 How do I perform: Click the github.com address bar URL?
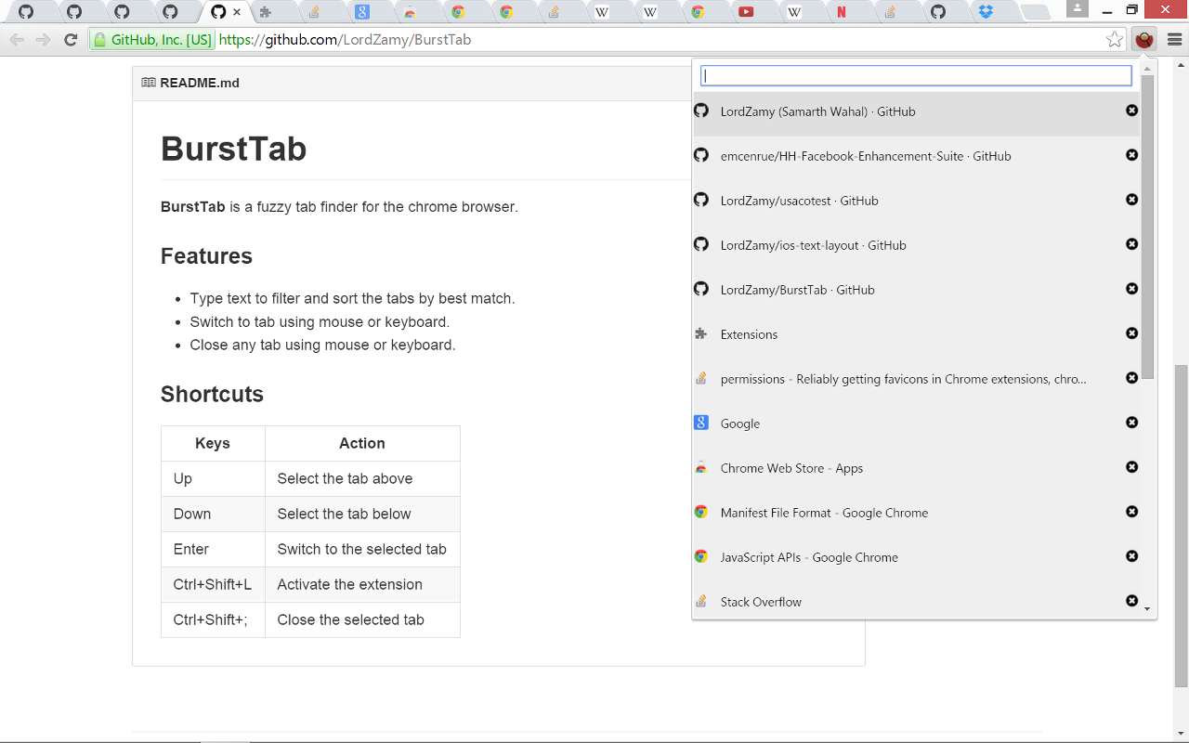[345, 40]
